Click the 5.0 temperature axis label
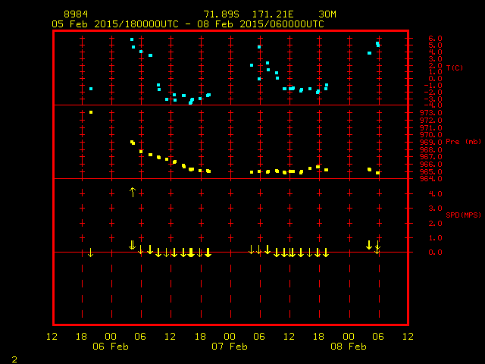The image size is (485, 364). [x=435, y=45]
